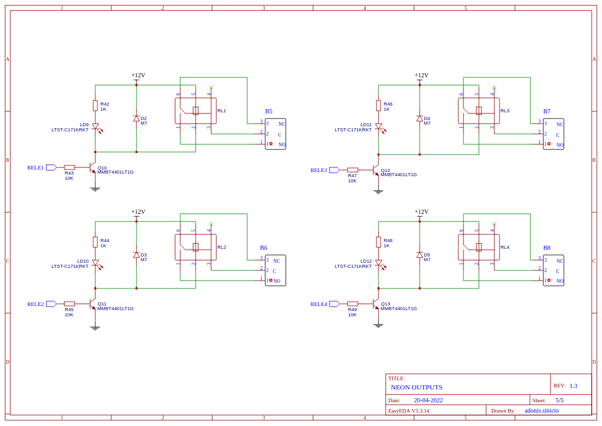Select diode D2 M7 symbol

pyautogui.click(x=136, y=118)
